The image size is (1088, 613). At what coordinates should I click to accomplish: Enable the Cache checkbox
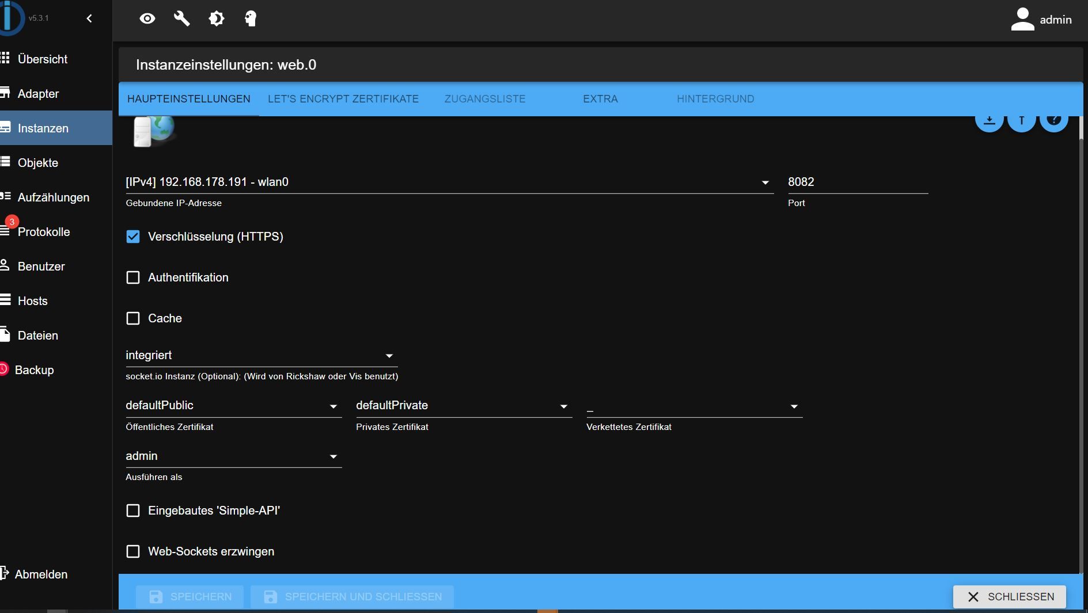click(133, 318)
